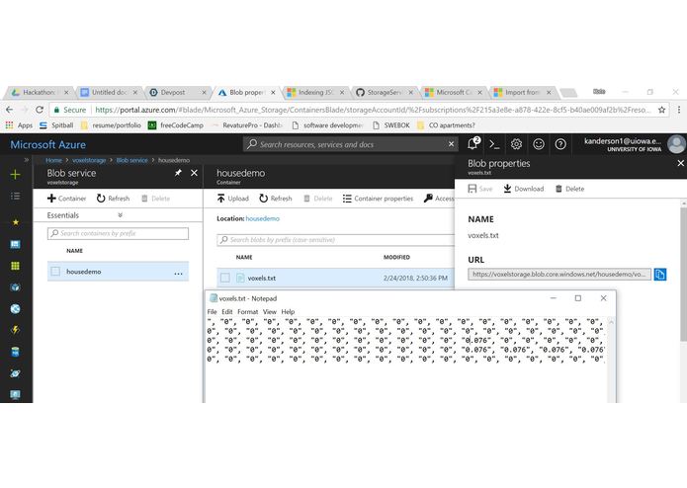Open Chrome Apps shortcut in bookmarks bar
Viewport: 687px width, 488px height.
(x=19, y=125)
